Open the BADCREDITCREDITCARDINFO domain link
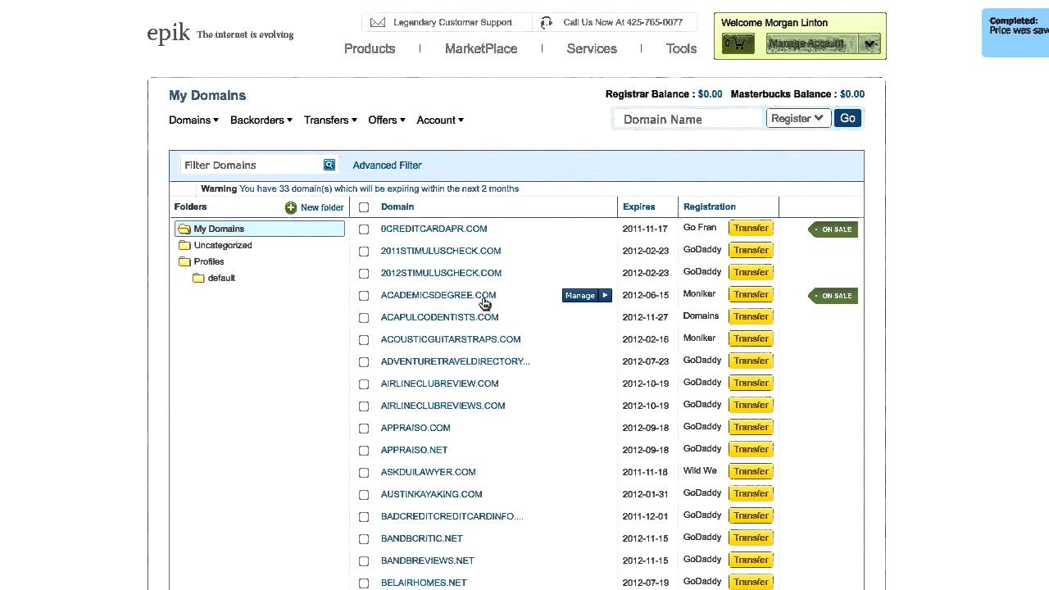This screenshot has width=1049, height=590. click(452, 516)
